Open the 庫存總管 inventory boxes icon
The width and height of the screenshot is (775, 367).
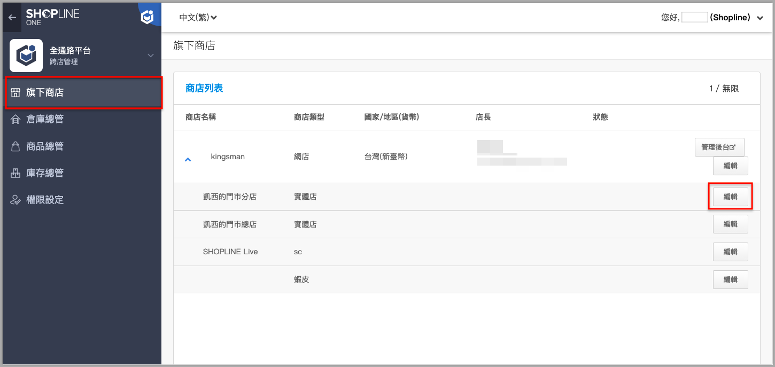[15, 173]
